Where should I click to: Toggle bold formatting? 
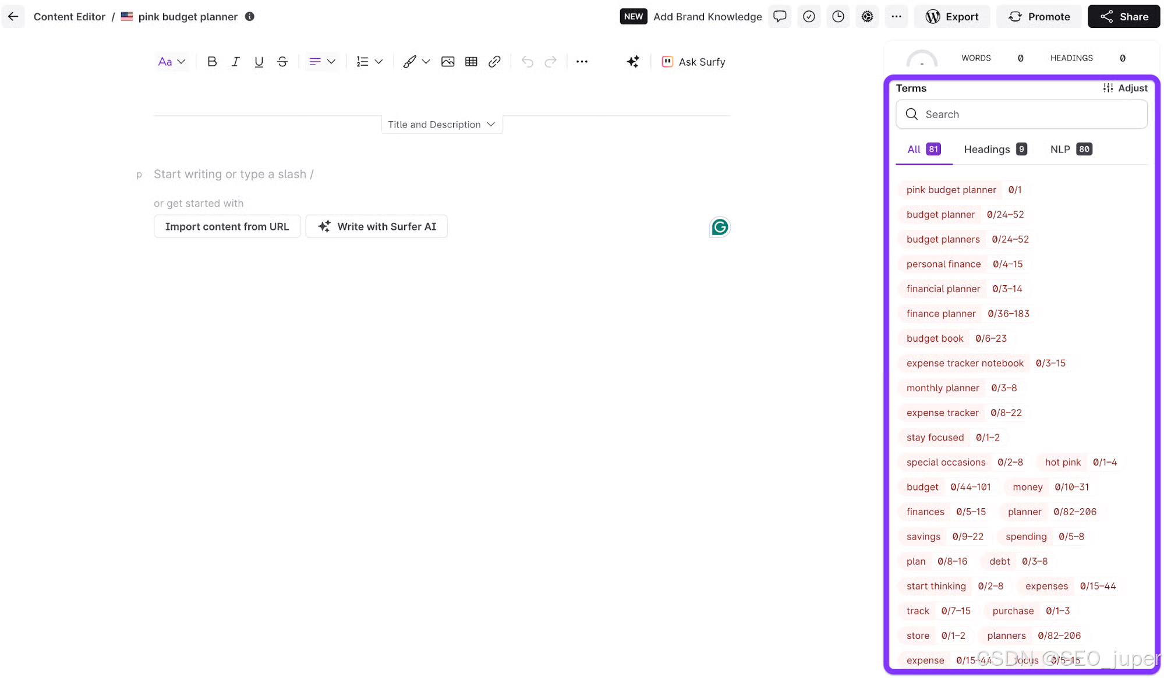point(212,62)
